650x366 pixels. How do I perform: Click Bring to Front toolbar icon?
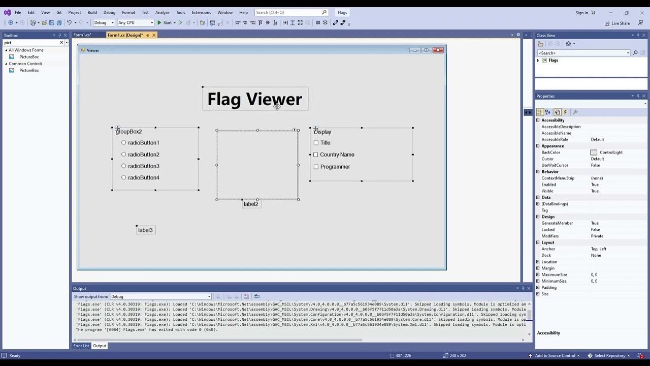335,22
